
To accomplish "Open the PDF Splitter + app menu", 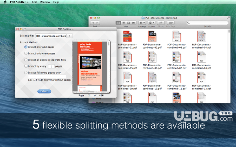I will click(x=19, y=2).
